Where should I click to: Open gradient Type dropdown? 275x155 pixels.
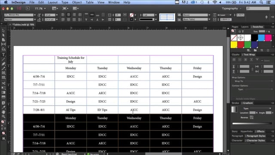click(260, 108)
